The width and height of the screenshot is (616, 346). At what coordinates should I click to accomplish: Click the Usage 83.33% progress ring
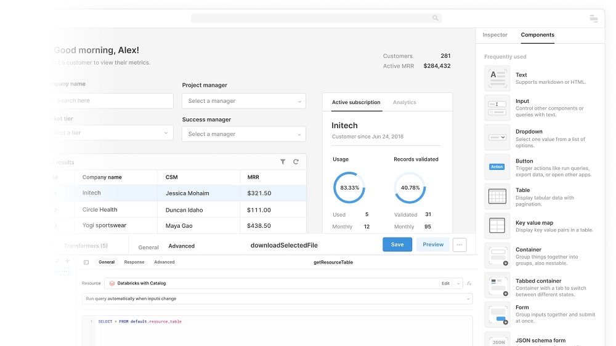pos(349,188)
